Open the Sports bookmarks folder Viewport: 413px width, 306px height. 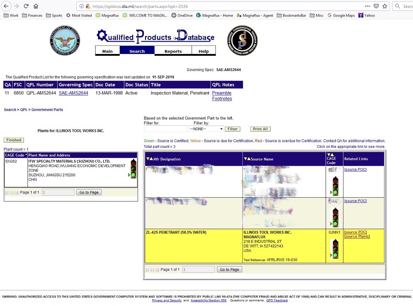54,15
